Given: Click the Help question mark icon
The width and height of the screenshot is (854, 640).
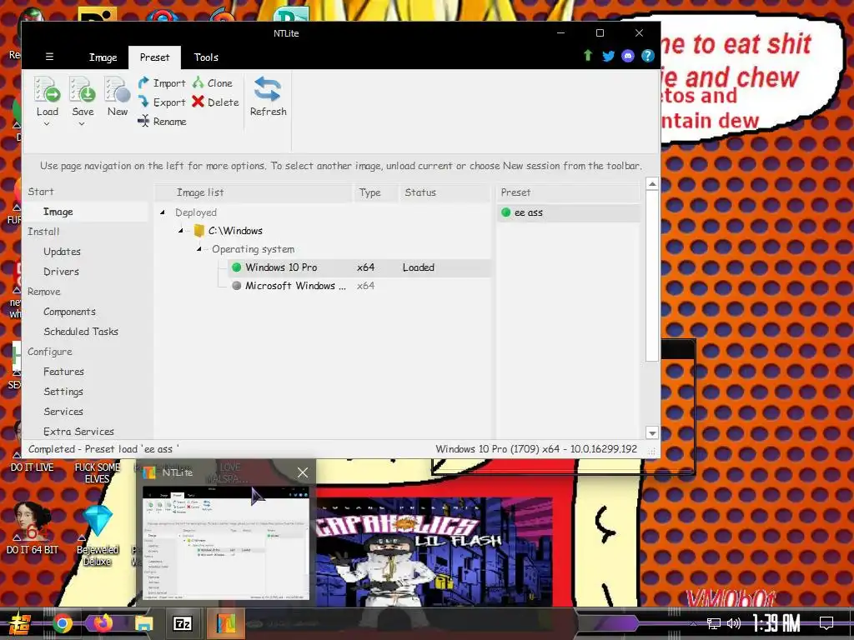Looking at the screenshot, I should pyautogui.click(x=647, y=56).
